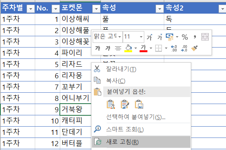Select cell 단데기
Screen dimensions: 226x150
[76, 132]
